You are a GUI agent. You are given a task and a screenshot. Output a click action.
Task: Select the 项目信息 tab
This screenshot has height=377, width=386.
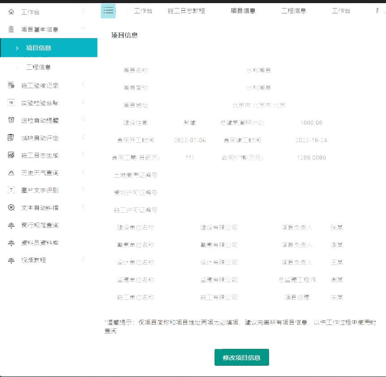[x=243, y=11]
